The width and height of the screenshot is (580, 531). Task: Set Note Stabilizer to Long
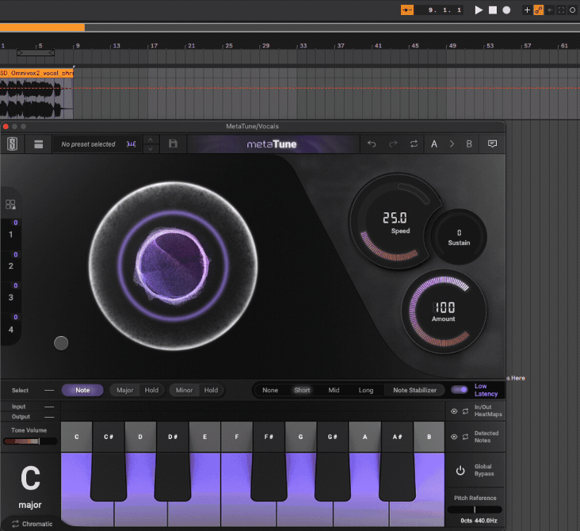[366, 390]
